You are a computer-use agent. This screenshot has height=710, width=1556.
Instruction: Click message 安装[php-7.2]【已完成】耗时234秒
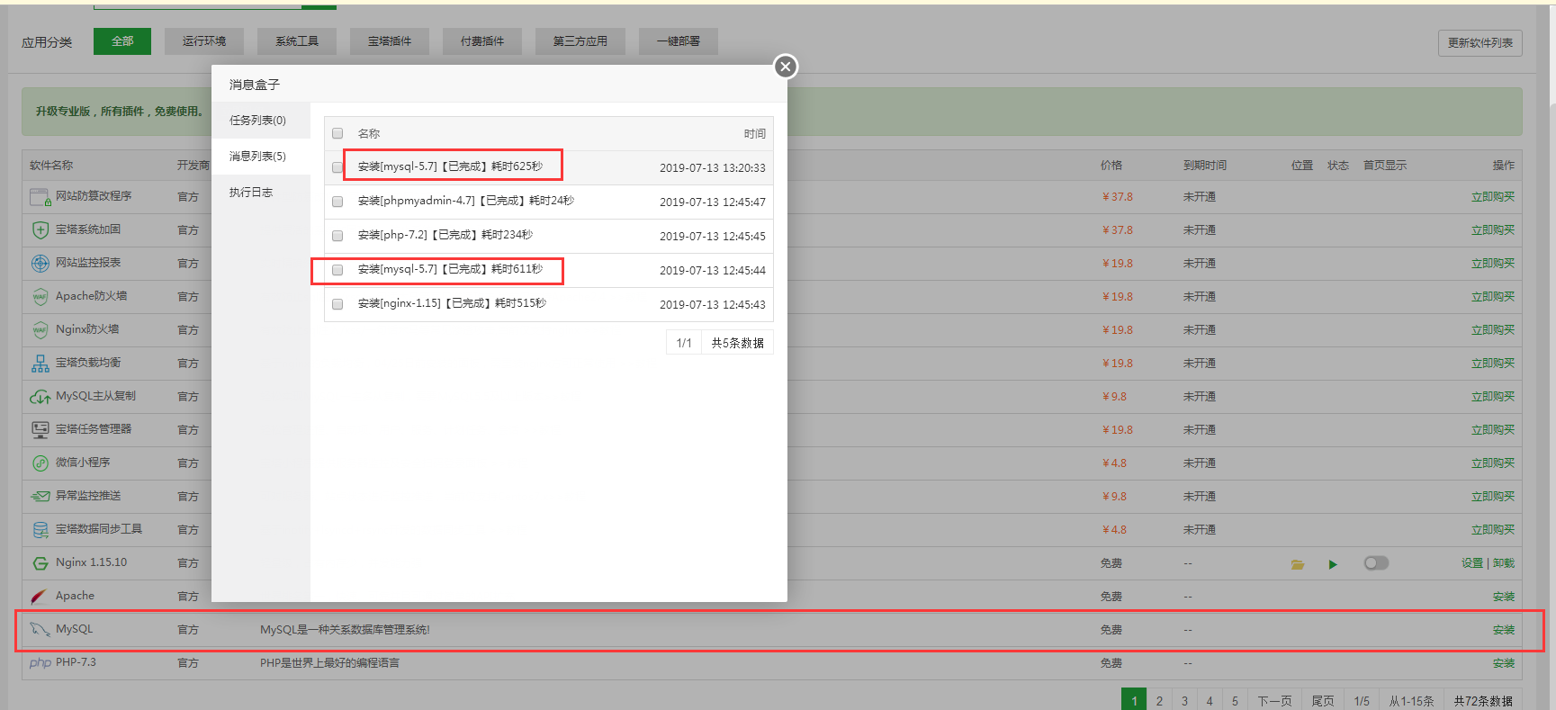point(445,235)
